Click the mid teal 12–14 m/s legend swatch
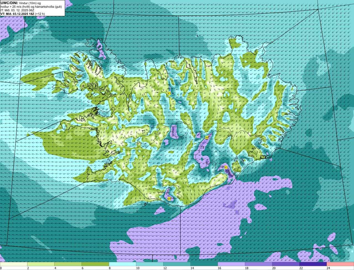The image size is (354, 270). pos(177,264)
